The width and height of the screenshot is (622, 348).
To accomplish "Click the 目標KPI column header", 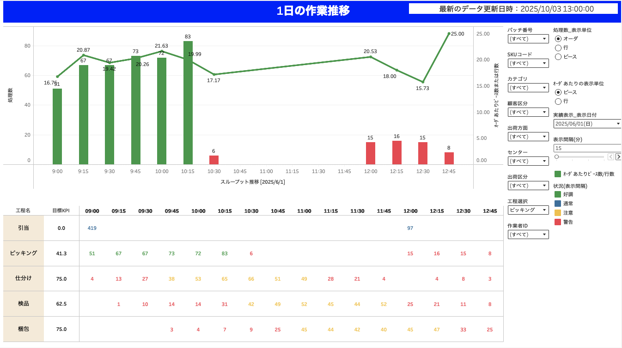I will (x=61, y=211).
